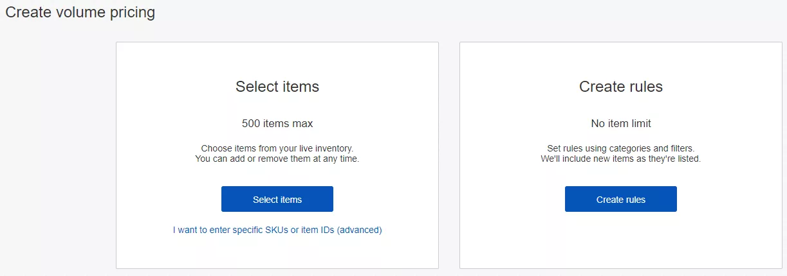Click the word "(advanced)" in the SKUs link
The height and width of the screenshot is (276, 787).
tap(359, 230)
